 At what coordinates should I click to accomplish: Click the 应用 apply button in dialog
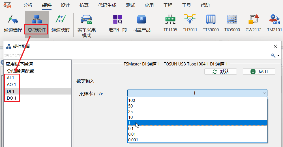tap(259, 72)
